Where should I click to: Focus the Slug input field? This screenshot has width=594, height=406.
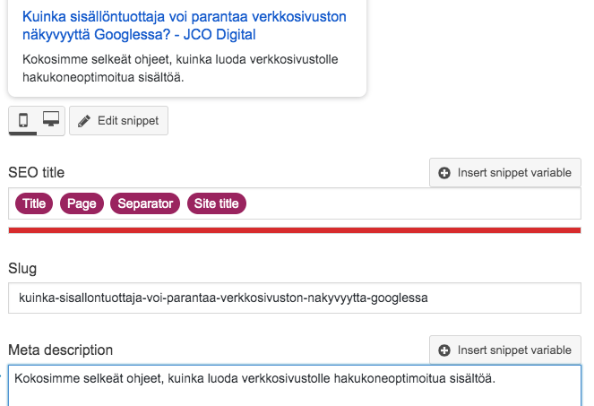[x=295, y=298]
